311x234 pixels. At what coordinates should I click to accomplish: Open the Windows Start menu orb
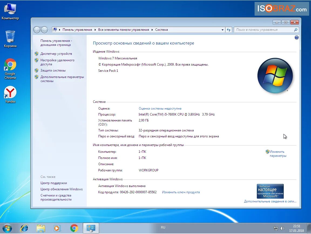(x=7, y=228)
